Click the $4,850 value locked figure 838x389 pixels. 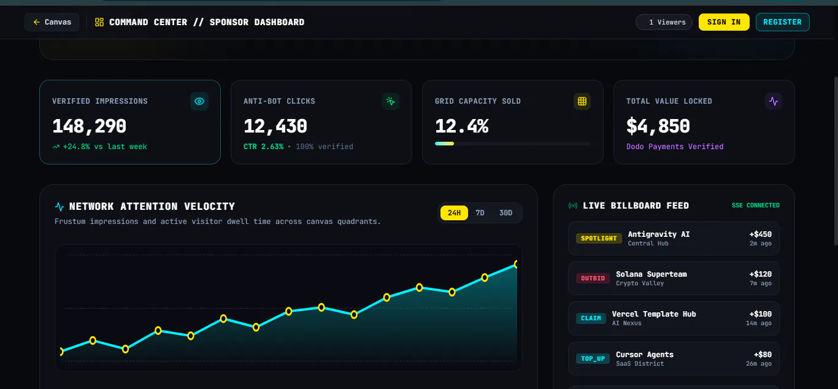658,126
